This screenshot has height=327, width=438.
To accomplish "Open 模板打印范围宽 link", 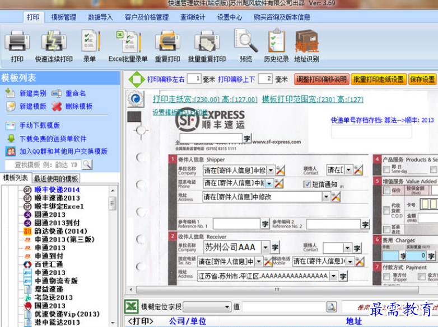I will (x=313, y=99).
